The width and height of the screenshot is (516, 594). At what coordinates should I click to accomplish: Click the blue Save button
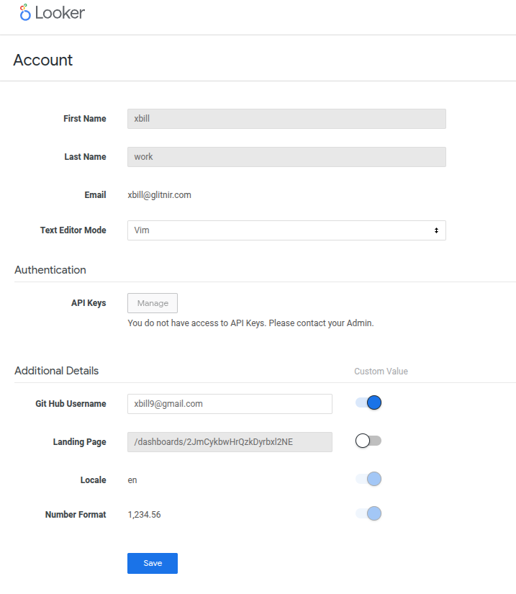point(153,563)
